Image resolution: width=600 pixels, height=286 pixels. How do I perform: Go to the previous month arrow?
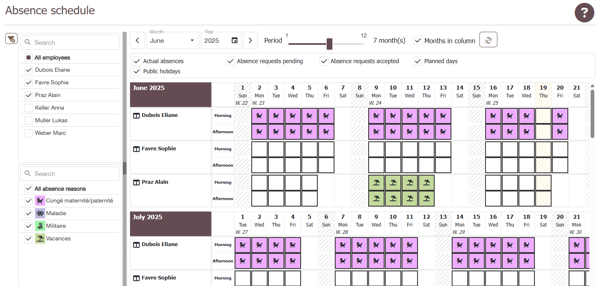click(x=137, y=40)
